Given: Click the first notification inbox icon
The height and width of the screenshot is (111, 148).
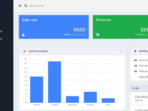Looking at the screenshot, I should coord(136,60).
